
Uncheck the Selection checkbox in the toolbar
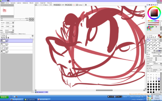[44, 5]
